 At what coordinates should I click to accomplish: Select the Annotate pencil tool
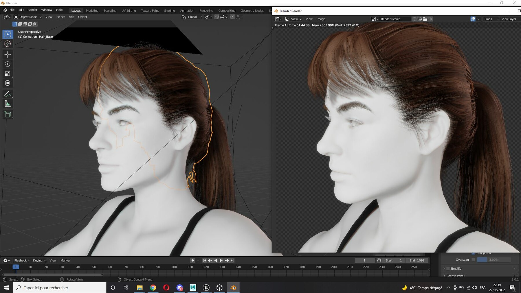8,94
